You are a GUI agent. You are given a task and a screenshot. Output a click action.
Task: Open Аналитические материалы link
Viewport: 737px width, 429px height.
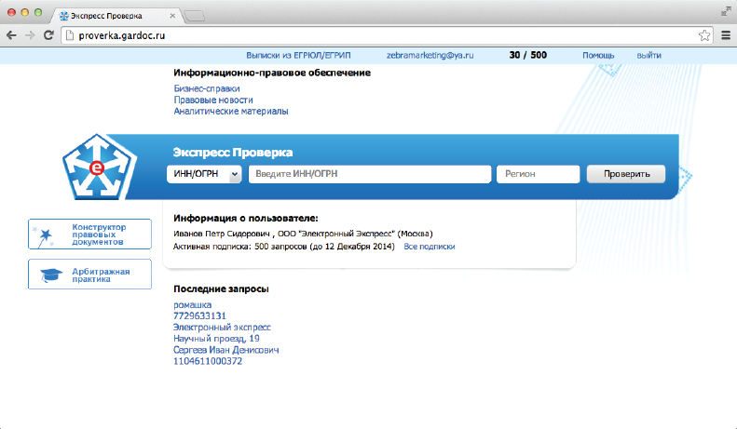click(x=231, y=112)
